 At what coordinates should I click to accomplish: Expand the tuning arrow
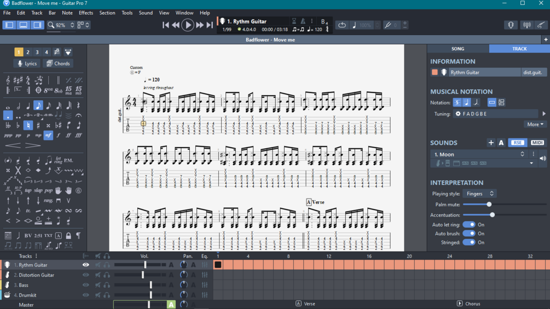544,114
